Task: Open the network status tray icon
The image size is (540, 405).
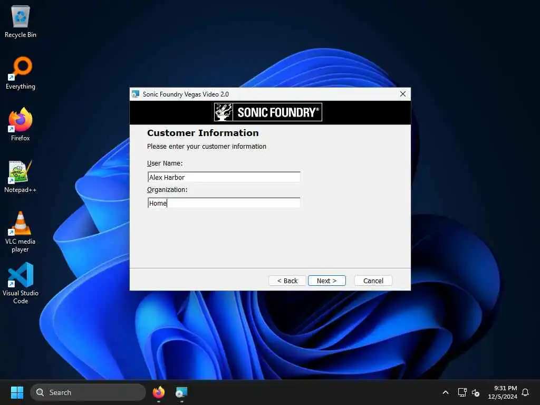Action: click(462, 392)
